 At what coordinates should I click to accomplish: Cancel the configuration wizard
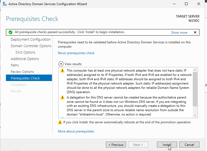tap(189, 145)
